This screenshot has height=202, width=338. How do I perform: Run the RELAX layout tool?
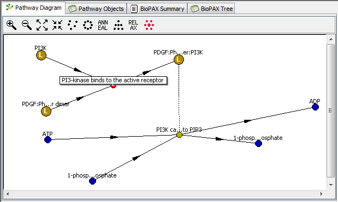(133, 25)
